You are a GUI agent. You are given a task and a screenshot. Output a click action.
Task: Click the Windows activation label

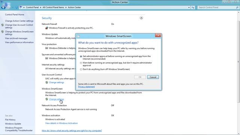(x=51, y=115)
